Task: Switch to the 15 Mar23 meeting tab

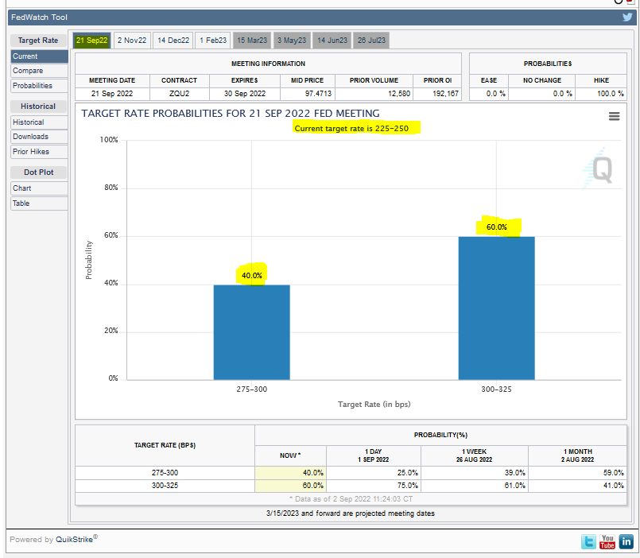Action: pos(252,41)
